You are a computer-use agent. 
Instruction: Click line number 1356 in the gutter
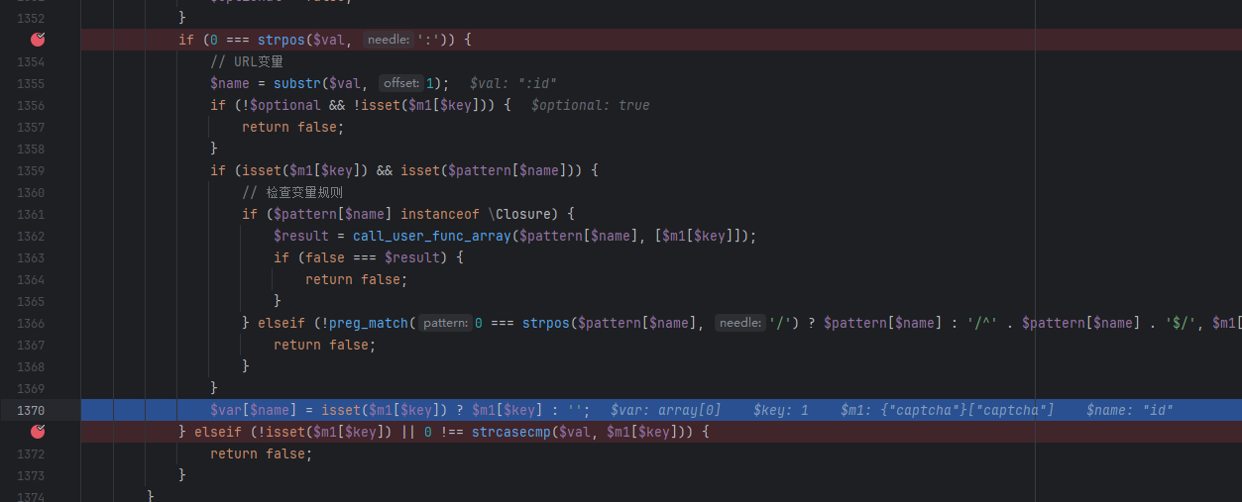tap(31, 105)
